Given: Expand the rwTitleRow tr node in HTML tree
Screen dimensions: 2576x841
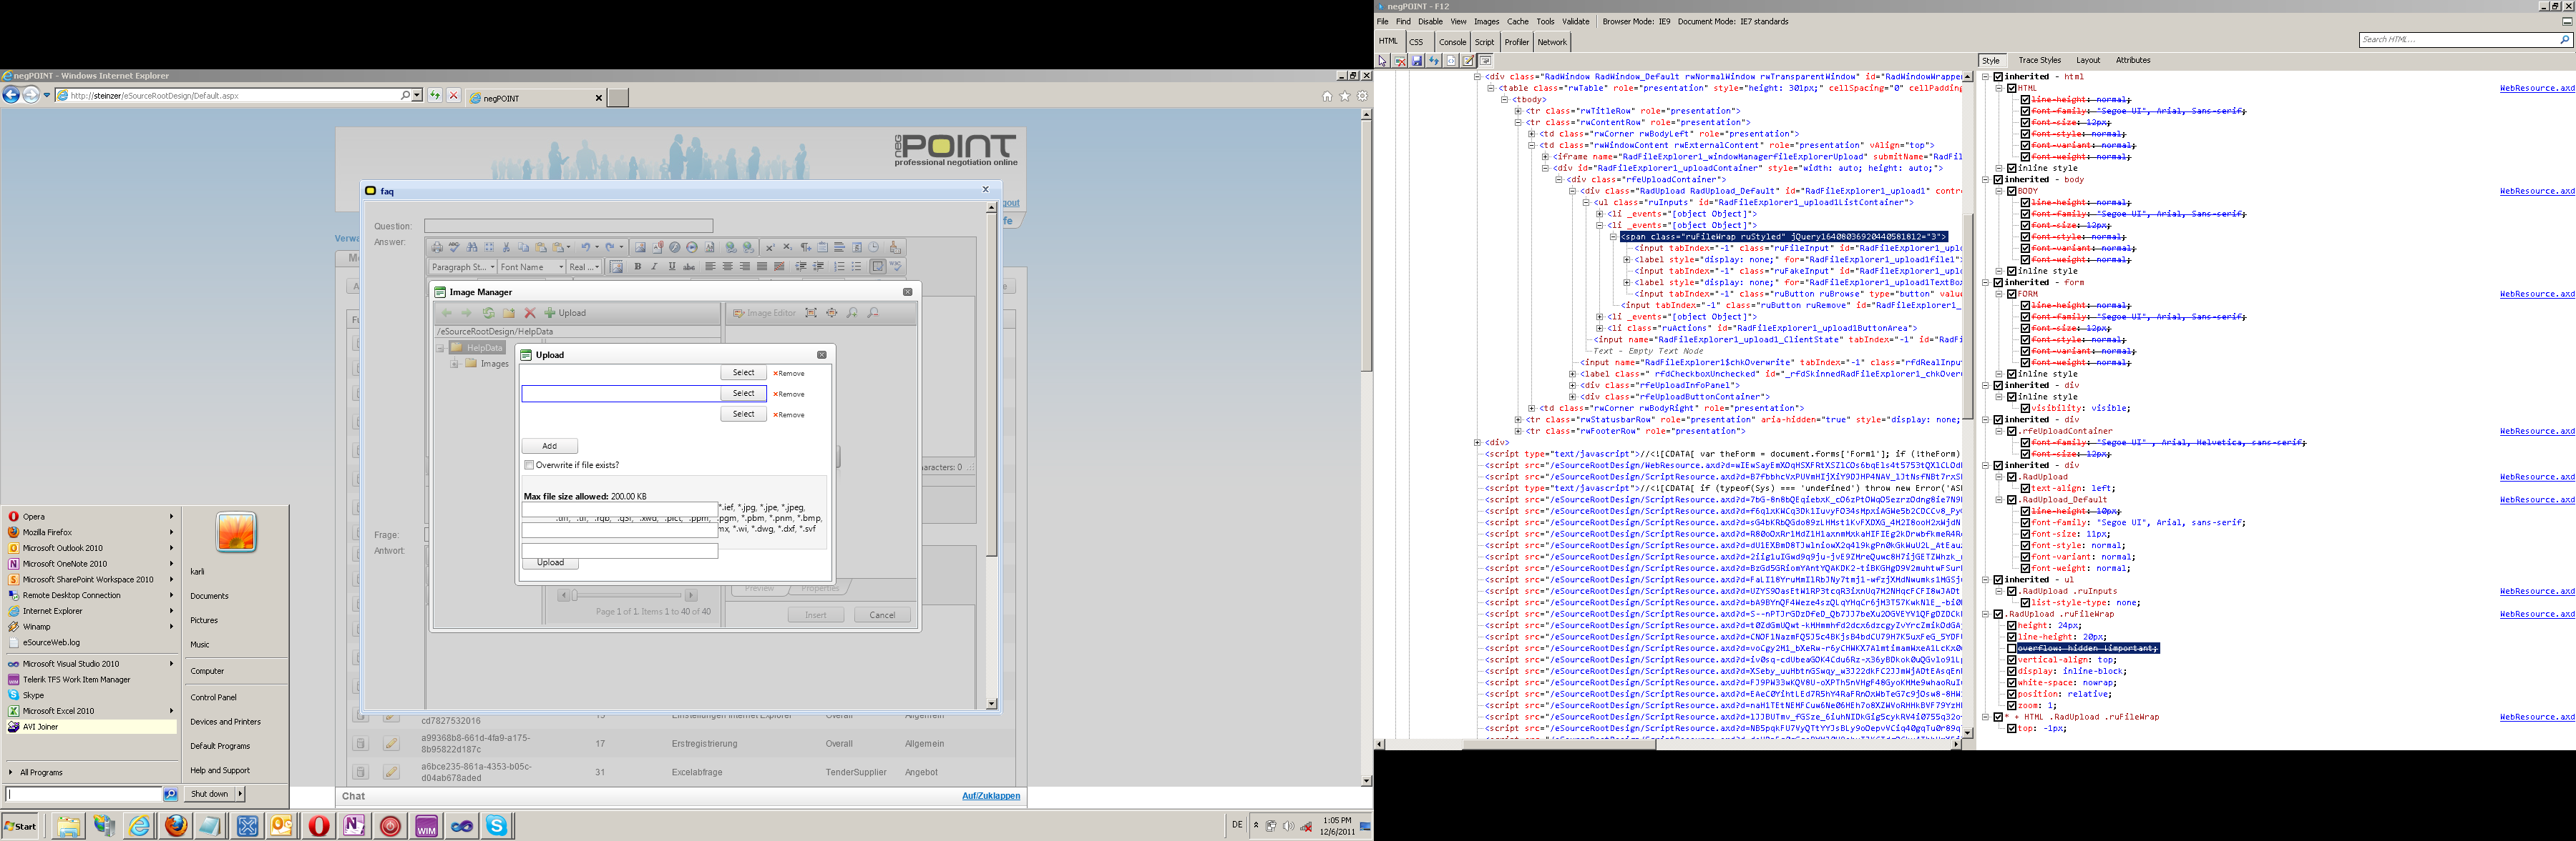Looking at the screenshot, I should 1518,111.
